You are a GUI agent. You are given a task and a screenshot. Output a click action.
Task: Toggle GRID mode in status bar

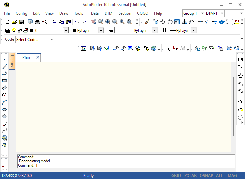176,176
